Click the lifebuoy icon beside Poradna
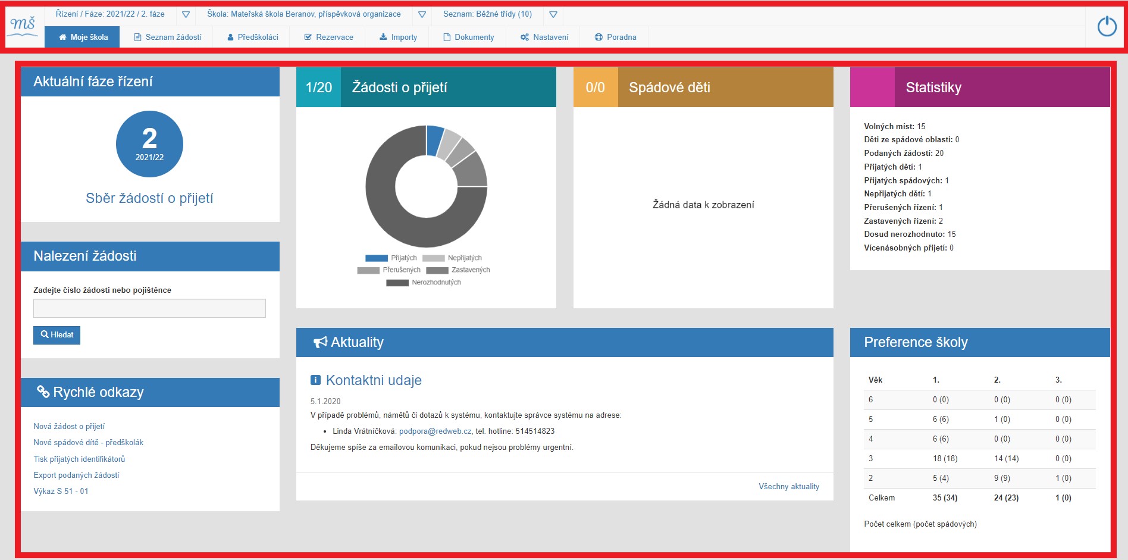The width and height of the screenshot is (1128, 560). [599, 37]
